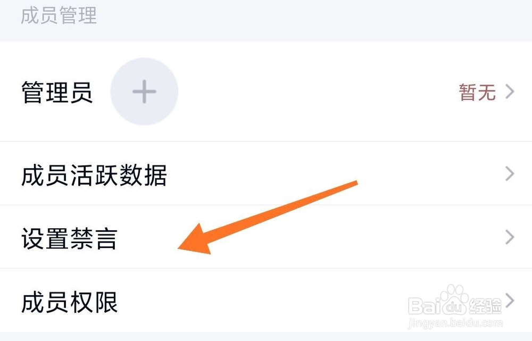Expand the 成员活跃数据 row chevron
This screenshot has width=532, height=341.
point(510,174)
